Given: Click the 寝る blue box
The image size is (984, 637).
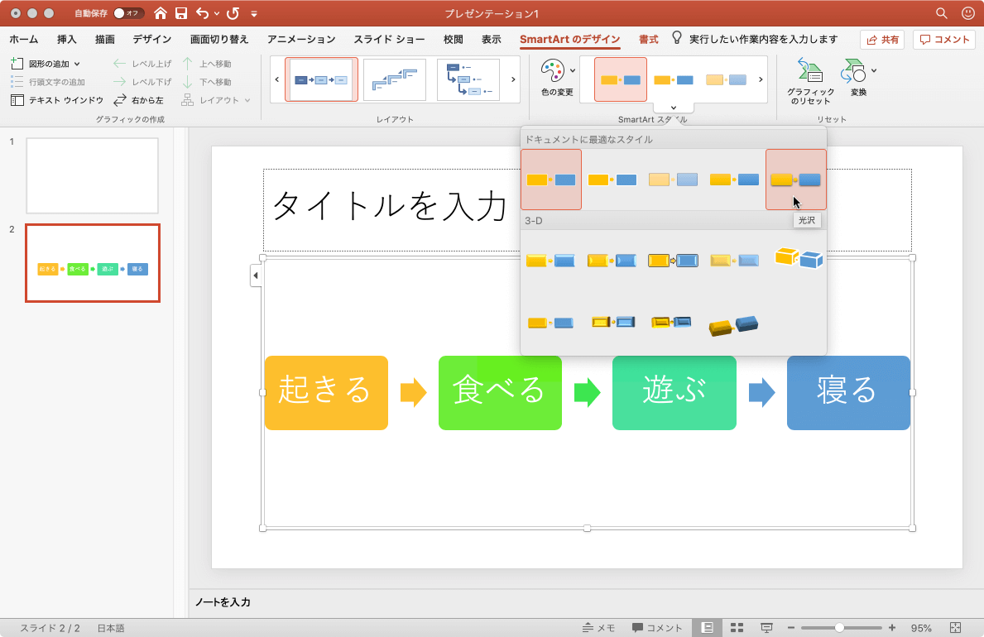Looking at the screenshot, I should (x=848, y=393).
